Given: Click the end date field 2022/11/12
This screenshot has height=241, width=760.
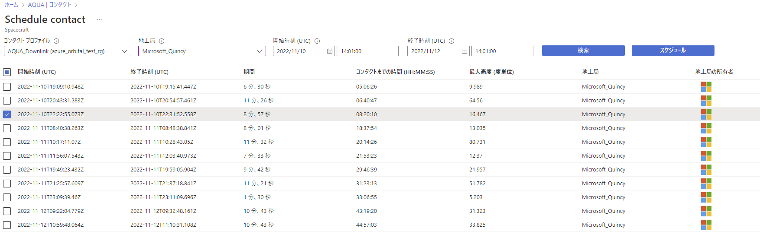Looking at the screenshot, I should [x=438, y=51].
